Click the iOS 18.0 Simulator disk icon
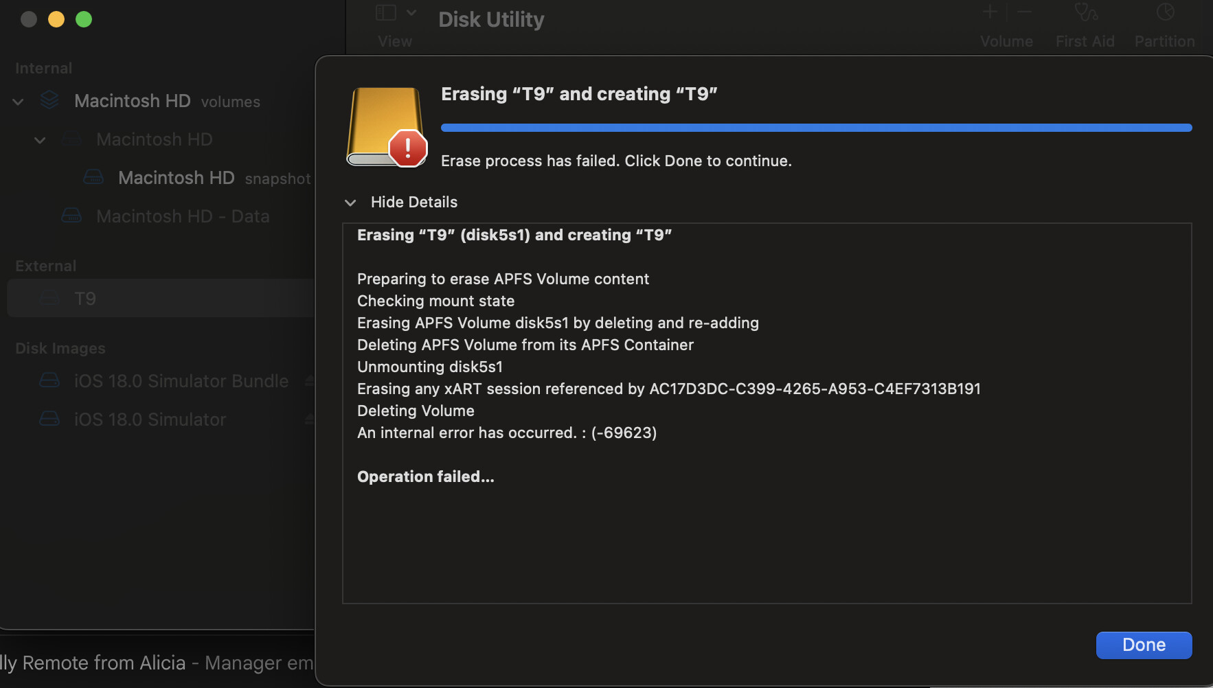This screenshot has height=688, width=1213. [x=49, y=419]
